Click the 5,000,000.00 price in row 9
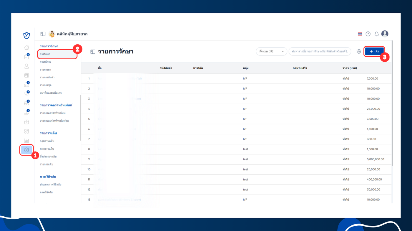412x231 pixels. (x=376, y=159)
